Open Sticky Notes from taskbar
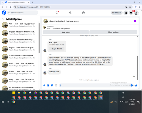This screenshot has width=142, height=113. tap(14, 93)
